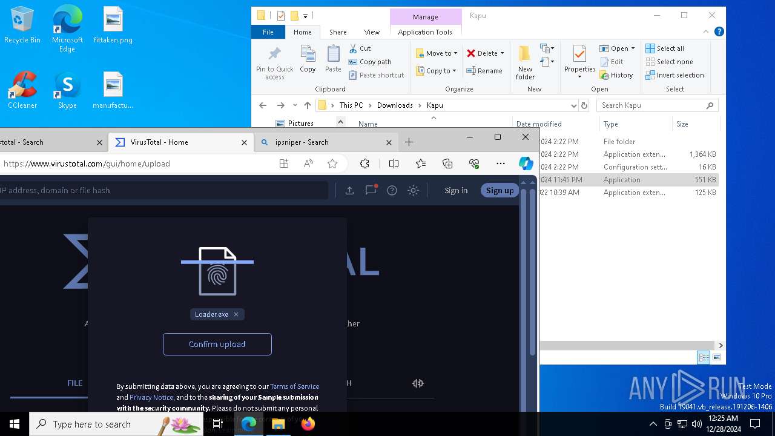Switch to Share ribbon tab
This screenshot has height=436, width=775.
click(338, 32)
